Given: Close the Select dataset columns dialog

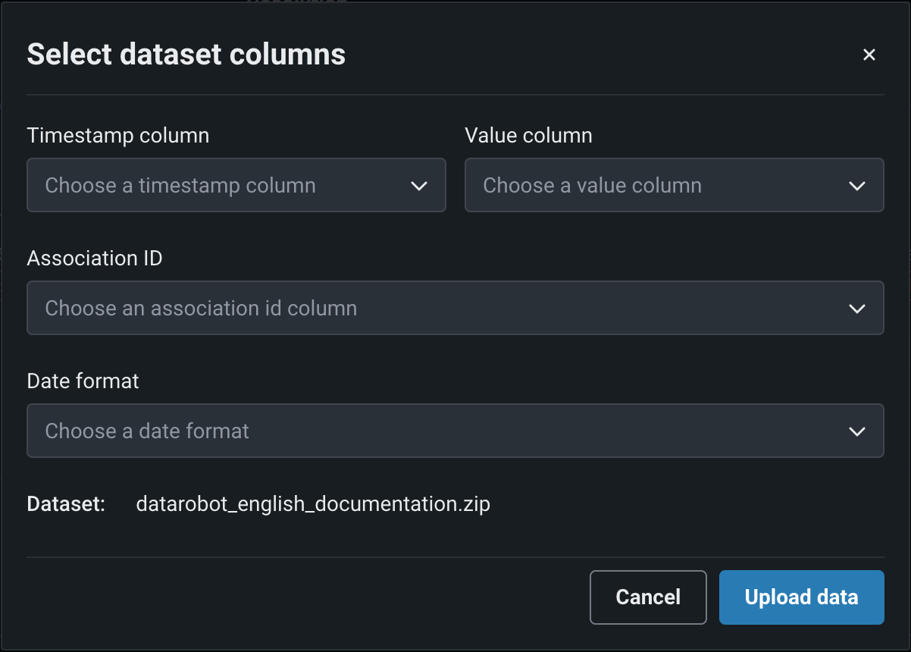Looking at the screenshot, I should 869,55.
